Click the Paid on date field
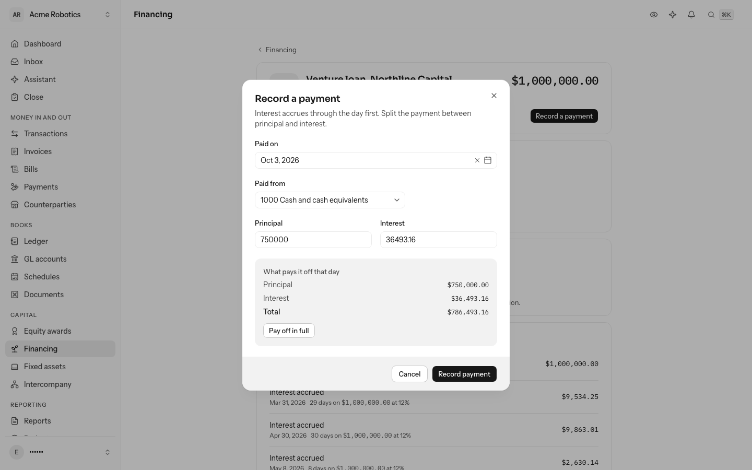This screenshot has width=752, height=470. (x=376, y=160)
